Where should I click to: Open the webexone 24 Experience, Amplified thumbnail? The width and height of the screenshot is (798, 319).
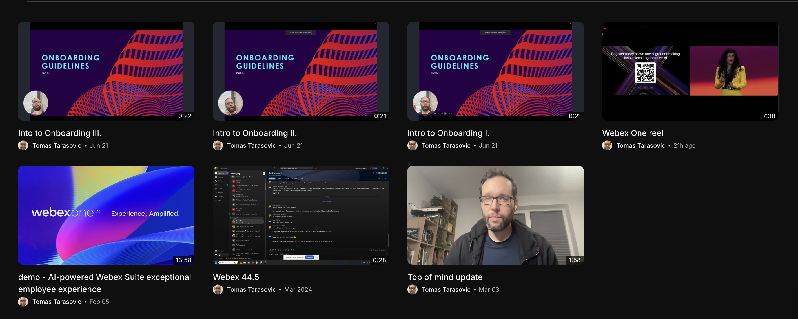click(106, 215)
